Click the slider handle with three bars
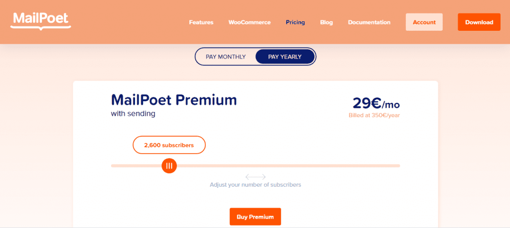The height and width of the screenshot is (228, 510). (x=169, y=166)
